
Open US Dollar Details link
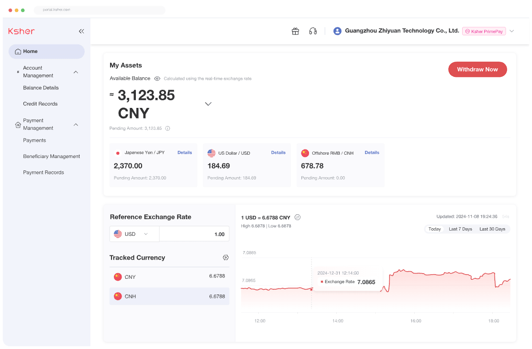click(278, 153)
